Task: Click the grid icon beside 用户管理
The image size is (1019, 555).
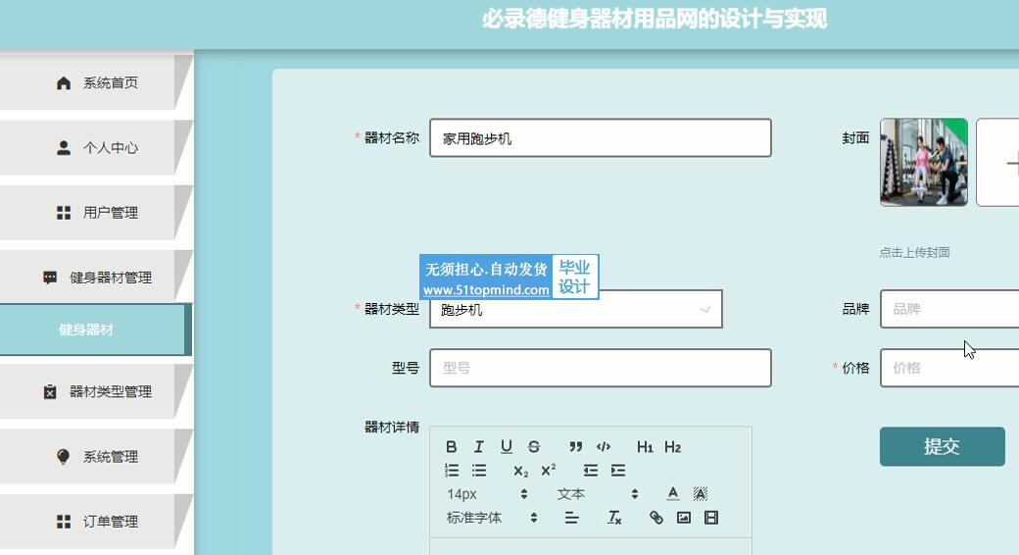Action: [63, 213]
